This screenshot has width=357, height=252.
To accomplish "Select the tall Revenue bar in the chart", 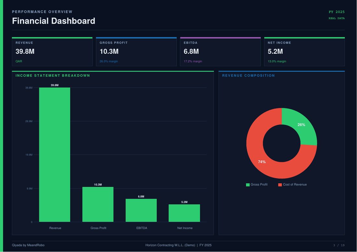I will pos(55,155).
